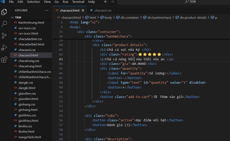This screenshot has height=141, width=230.
Task: Click line number 55 in gutter
Action: click(61, 116)
